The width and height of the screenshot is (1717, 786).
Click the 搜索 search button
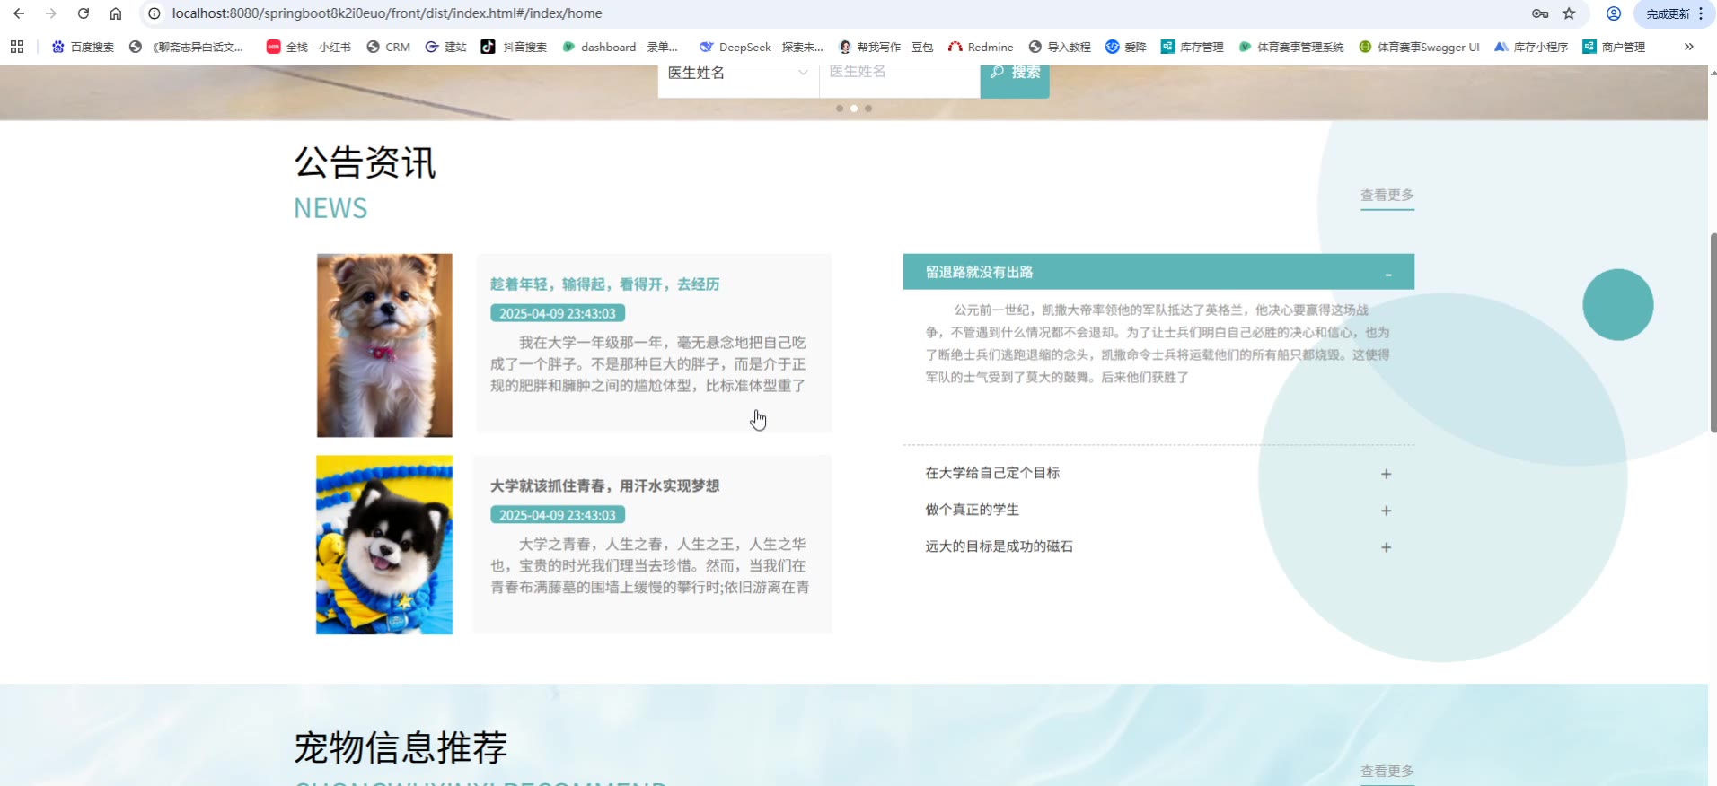(x=1015, y=74)
